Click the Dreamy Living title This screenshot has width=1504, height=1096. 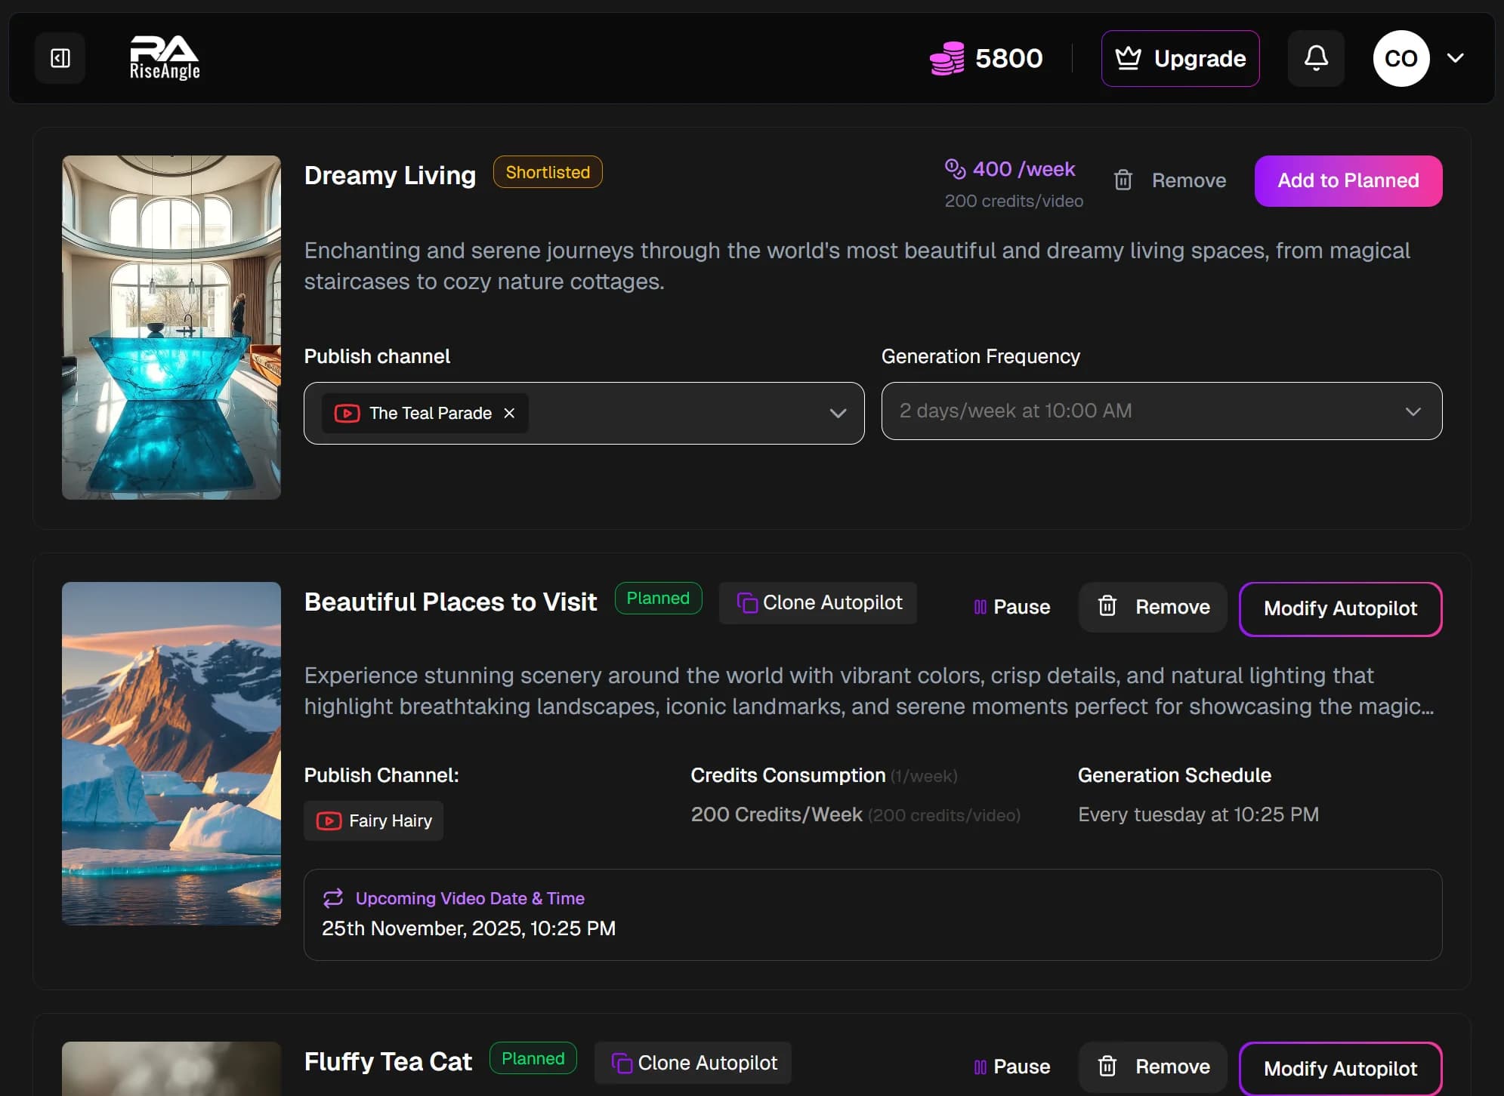[390, 175]
